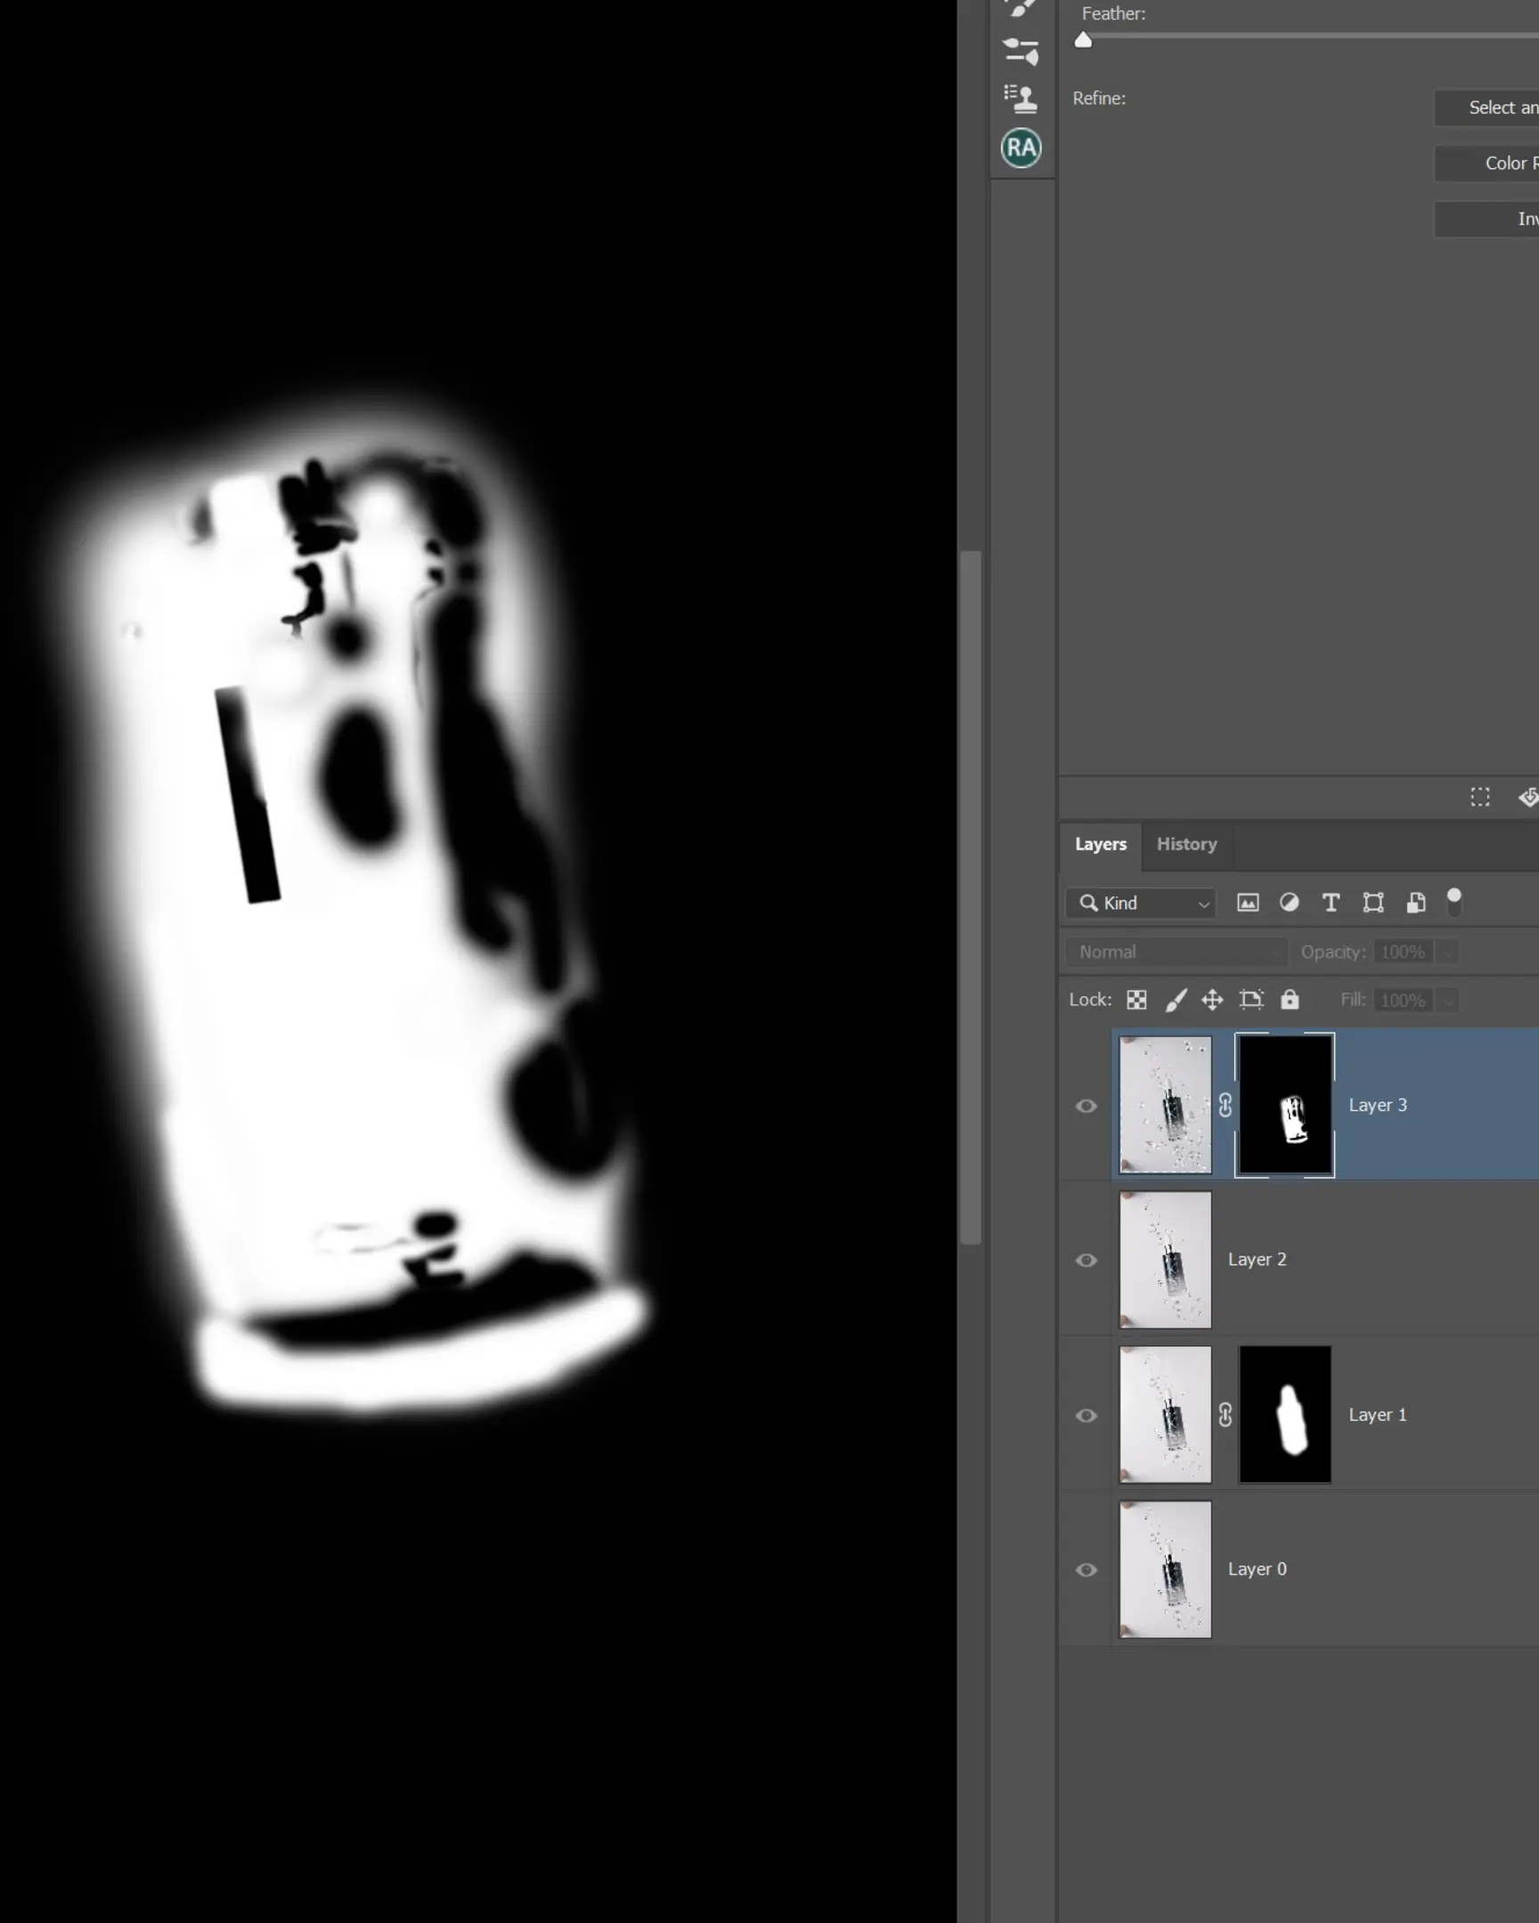Turn on the layer filtering switch

(1455, 902)
